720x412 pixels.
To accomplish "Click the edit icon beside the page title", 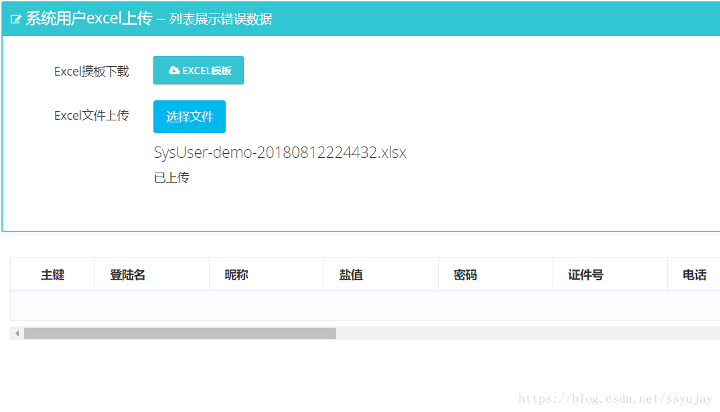I will tap(15, 19).
